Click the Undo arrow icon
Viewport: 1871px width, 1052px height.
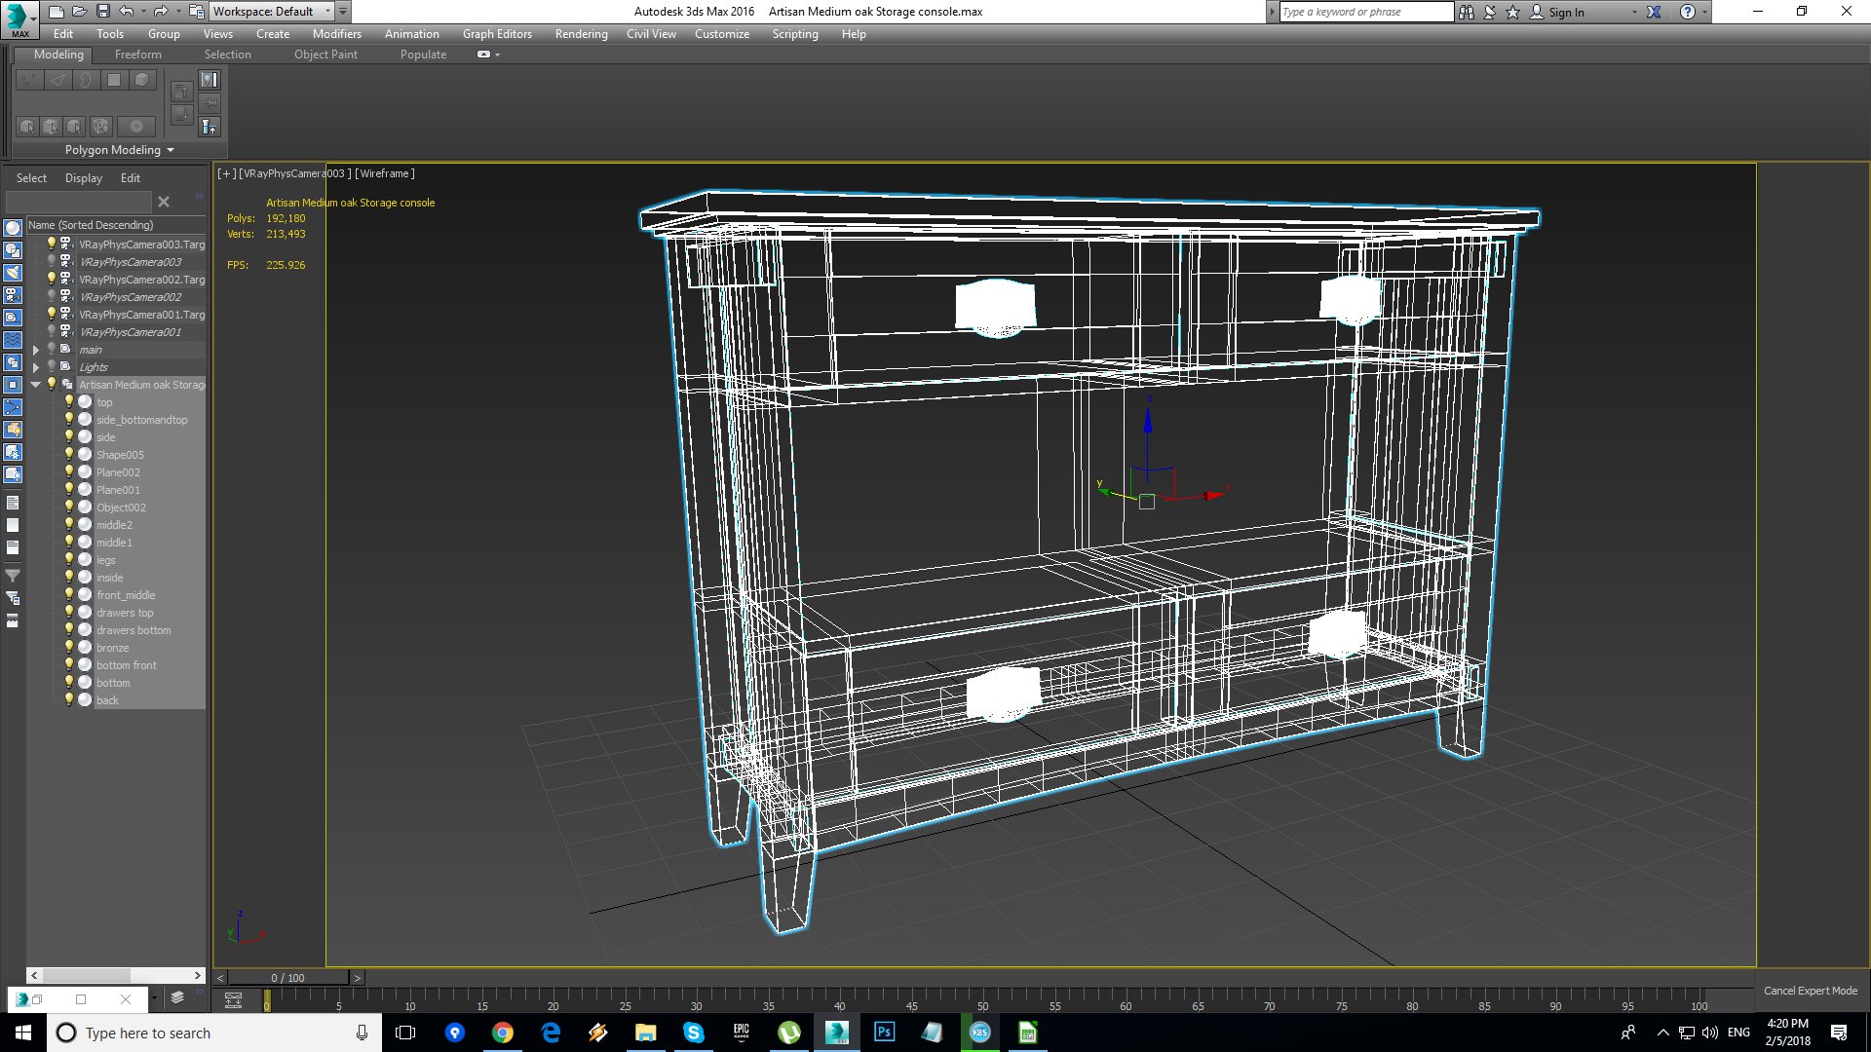point(127,12)
